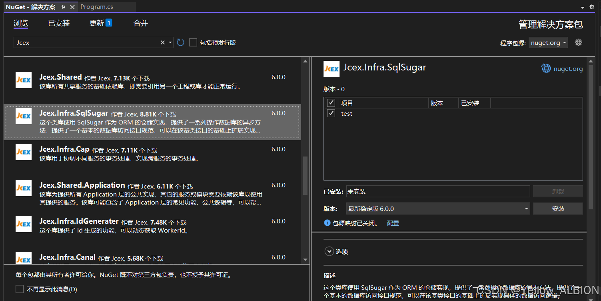Uncheck the test project checkbox
Image resolution: width=601 pixels, height=301 pixels.
tap(331, 113)
